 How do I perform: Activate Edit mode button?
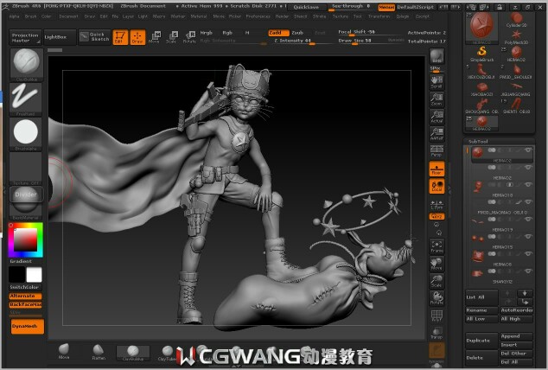pos(120,37)
